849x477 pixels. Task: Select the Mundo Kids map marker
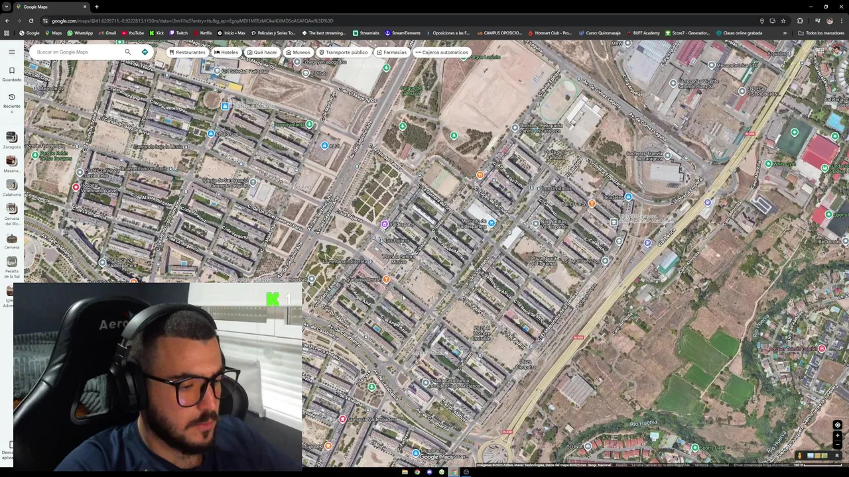415,453
